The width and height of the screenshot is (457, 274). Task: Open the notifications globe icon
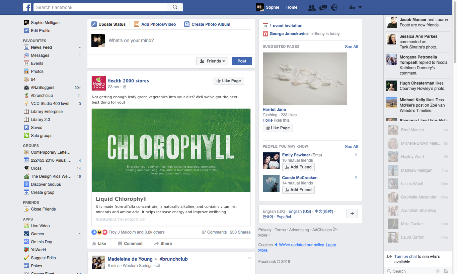point(334,7)
